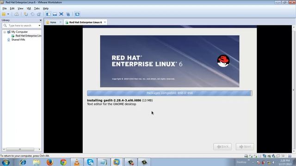Click the yellow power control toolbar icon
This screenshot has width=296, height=166.
(4, 14)
